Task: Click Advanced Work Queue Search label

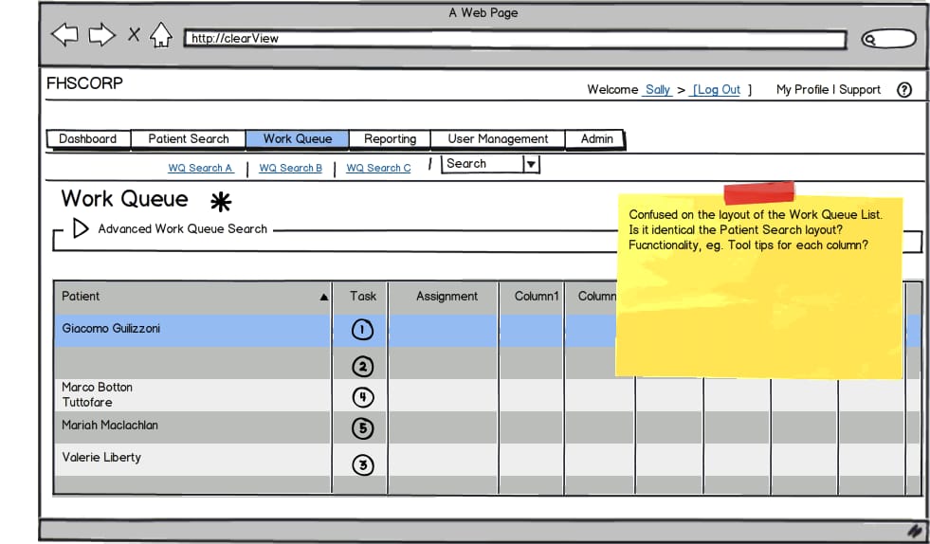Action: 183,229
